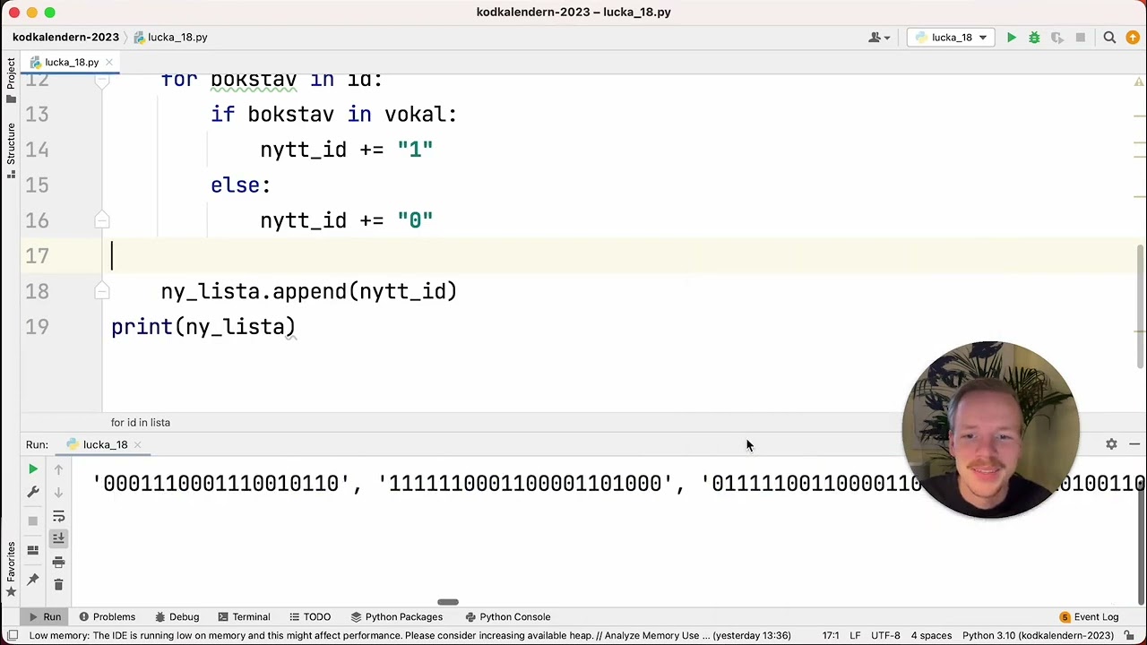Image resolution: width=1147 pixels, height=645 pixels.
Task: Collapse fold marker at line 16
Action: point(101,220)
